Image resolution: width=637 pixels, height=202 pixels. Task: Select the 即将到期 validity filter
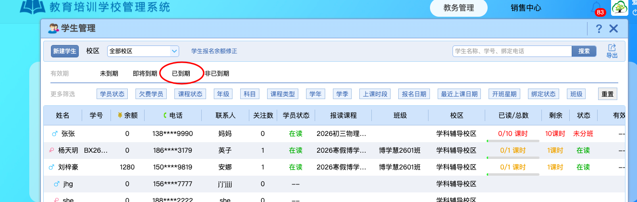point(145,74)
